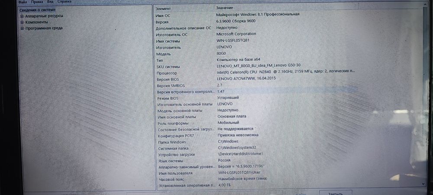Select Программная среда tree item

pos(44,28)
